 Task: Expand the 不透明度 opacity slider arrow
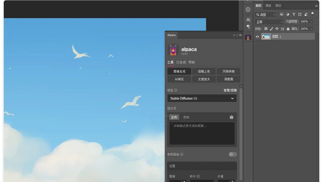pyautogui.click(x=312, y=22)
